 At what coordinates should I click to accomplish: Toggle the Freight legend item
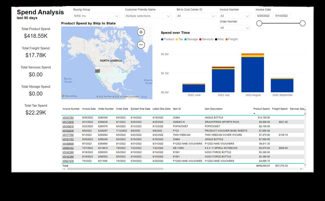[x=231, y=39]
